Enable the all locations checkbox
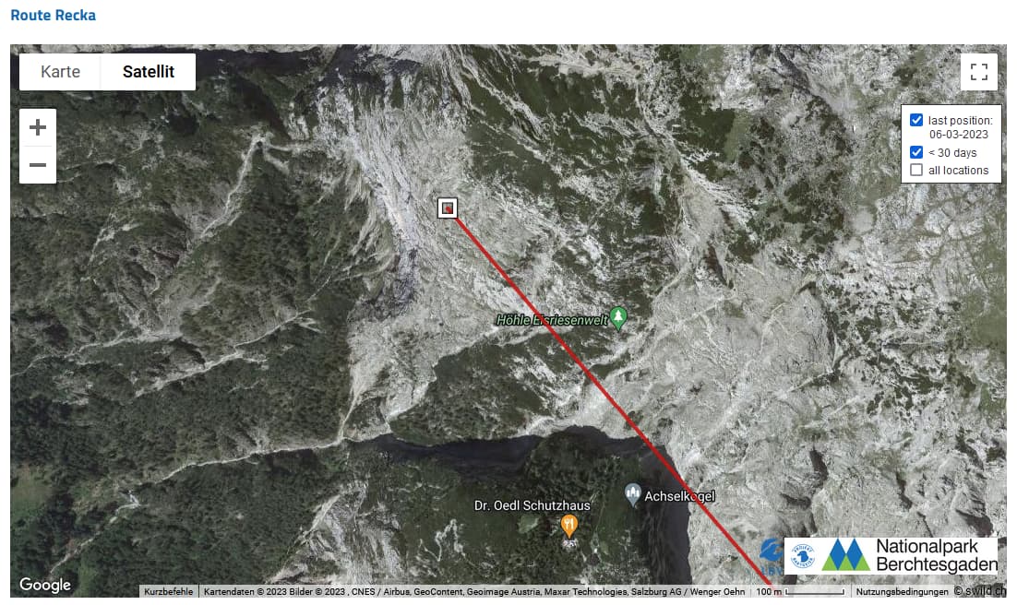 pyautogui.click(x=916, y=170)
